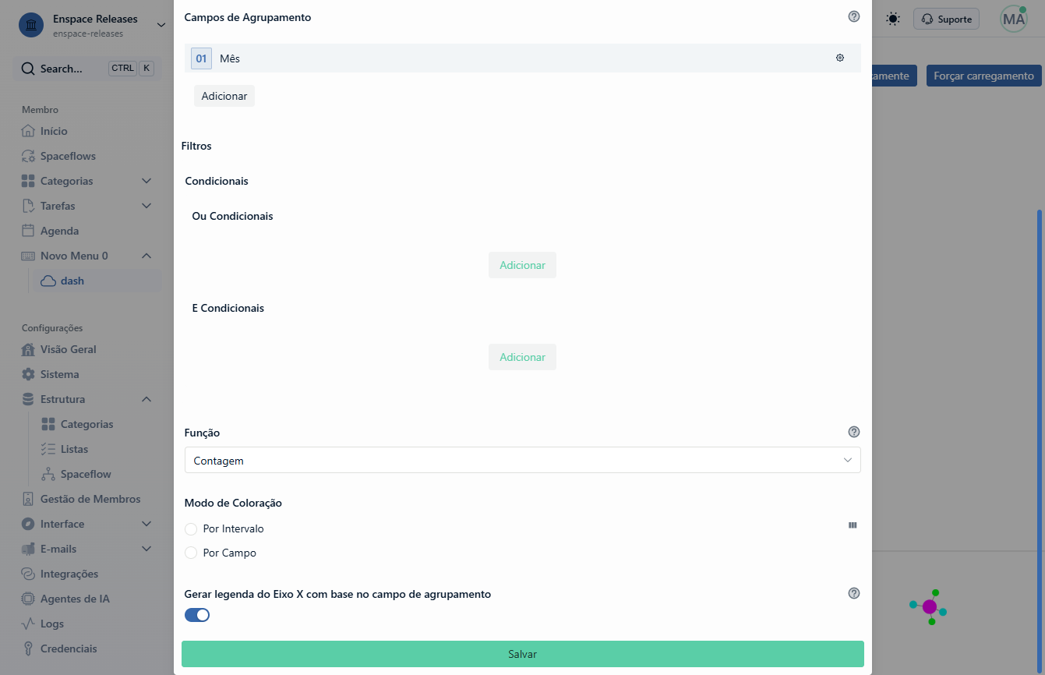Click the Filtros section label
Screen dimensions: 1045x675
coord(196,146)
